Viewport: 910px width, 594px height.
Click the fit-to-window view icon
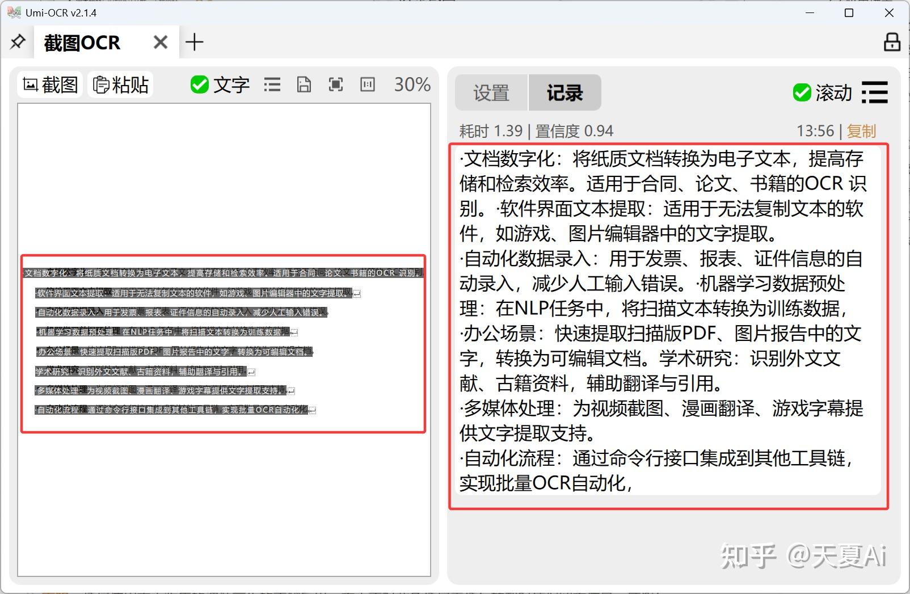pyautogui.click(x=335, y=84)
